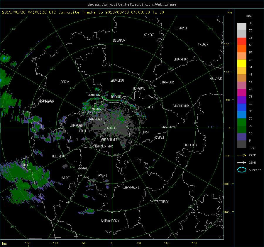This screenshot has height=247, width=264.
Task: Pick the dark orange 57-60 dBZ swatch
Action: 242,48
